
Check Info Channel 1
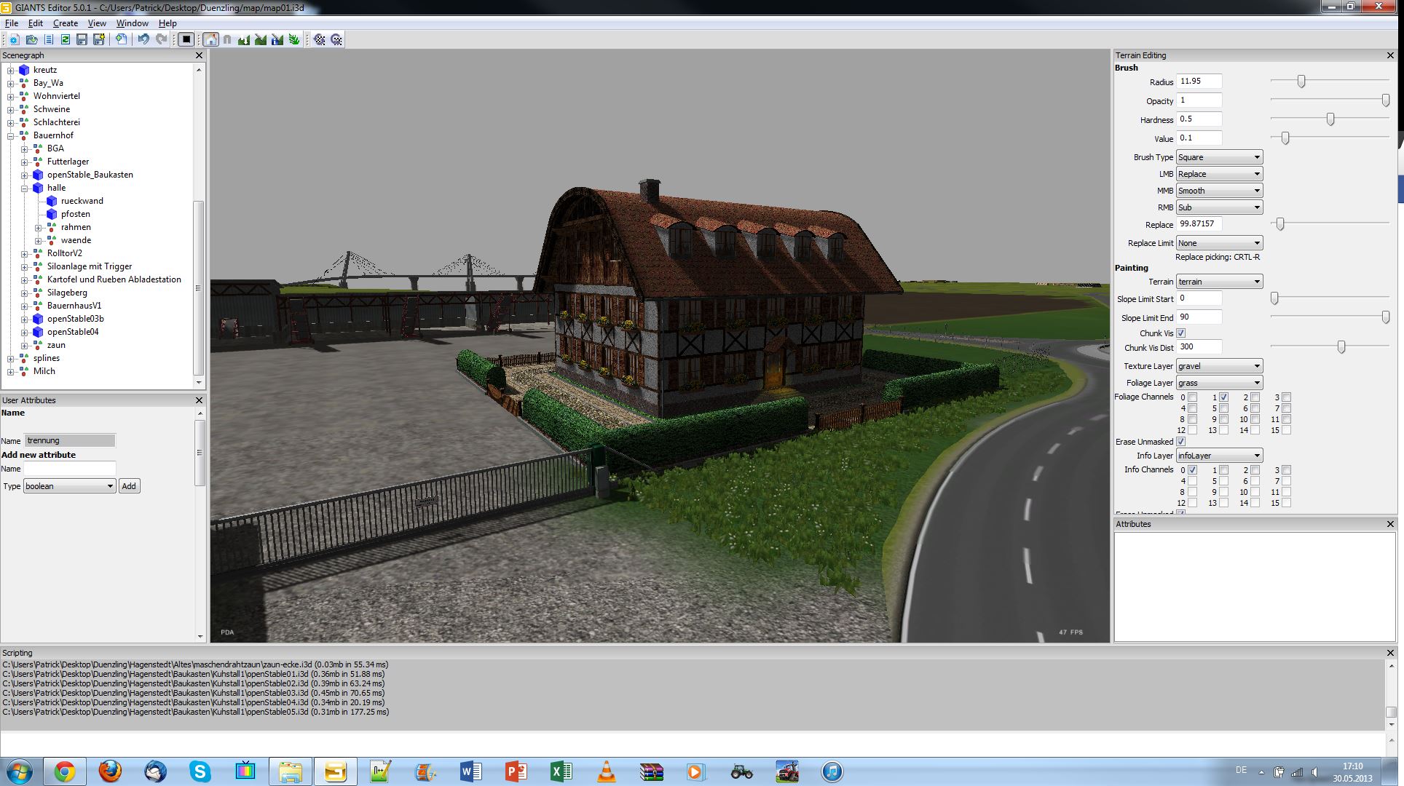tap(1223, 470)
